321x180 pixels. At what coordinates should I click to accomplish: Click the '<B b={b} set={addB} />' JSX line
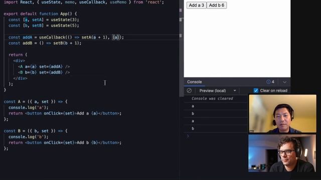[x=44, y=72]
